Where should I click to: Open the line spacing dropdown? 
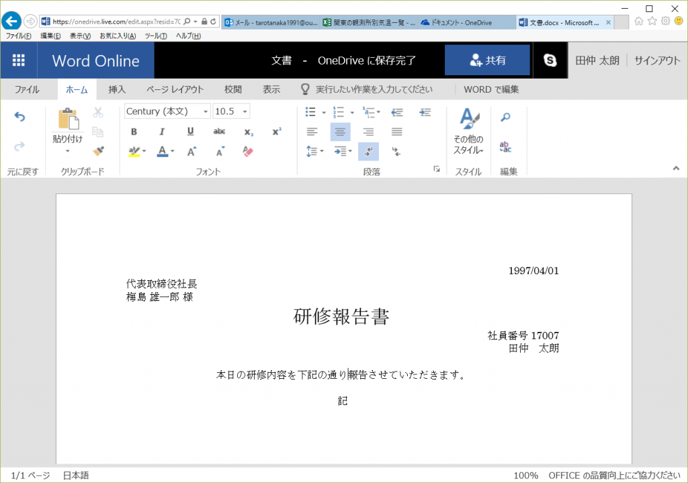pos(314,152)
